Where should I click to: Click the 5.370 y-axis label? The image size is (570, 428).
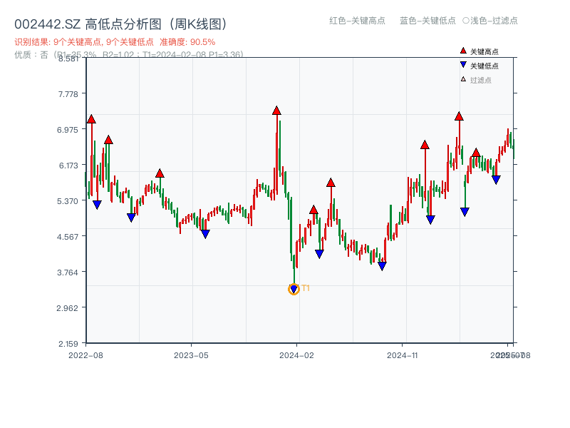(68, 201)
